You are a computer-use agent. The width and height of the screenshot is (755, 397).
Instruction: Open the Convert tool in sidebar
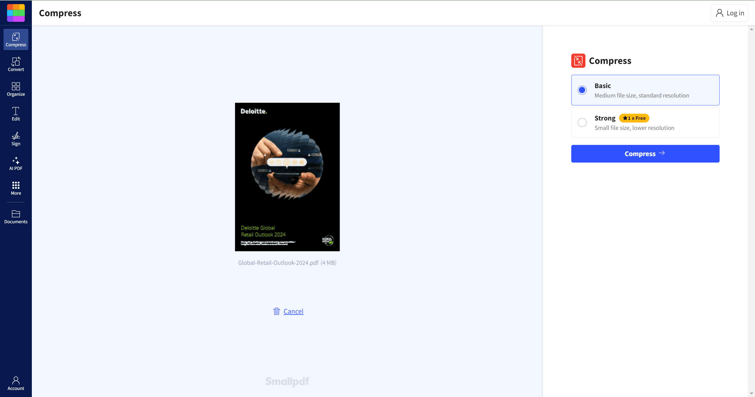(x=16, y=64)
